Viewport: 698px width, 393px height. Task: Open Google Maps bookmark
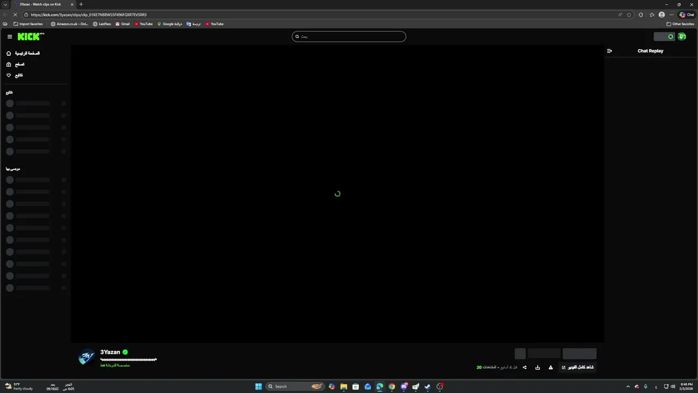[170, 24]
